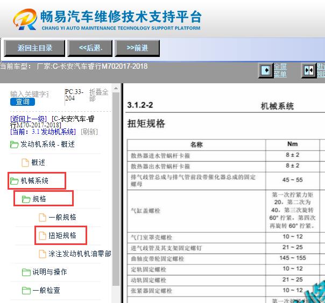Expand the 一般检查 folder
The height and width of the screenshot is (303, 325).
[46, 290]
